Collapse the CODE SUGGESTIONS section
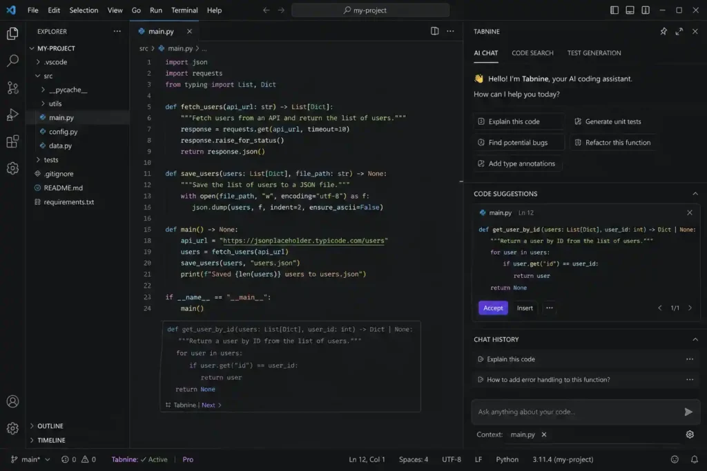This screenshot has height=471, width=707. tap(695, 194)
